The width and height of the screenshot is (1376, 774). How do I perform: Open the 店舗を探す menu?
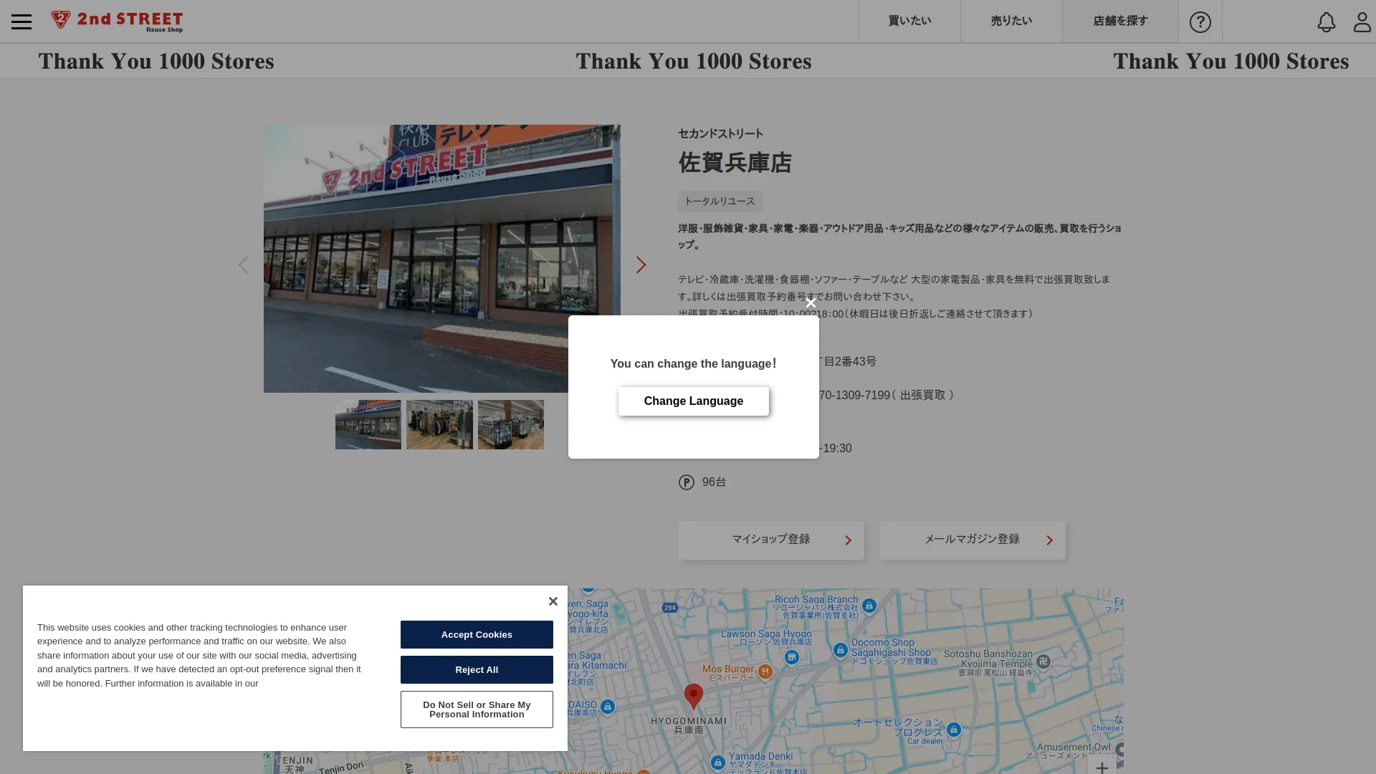[1120, 21]
